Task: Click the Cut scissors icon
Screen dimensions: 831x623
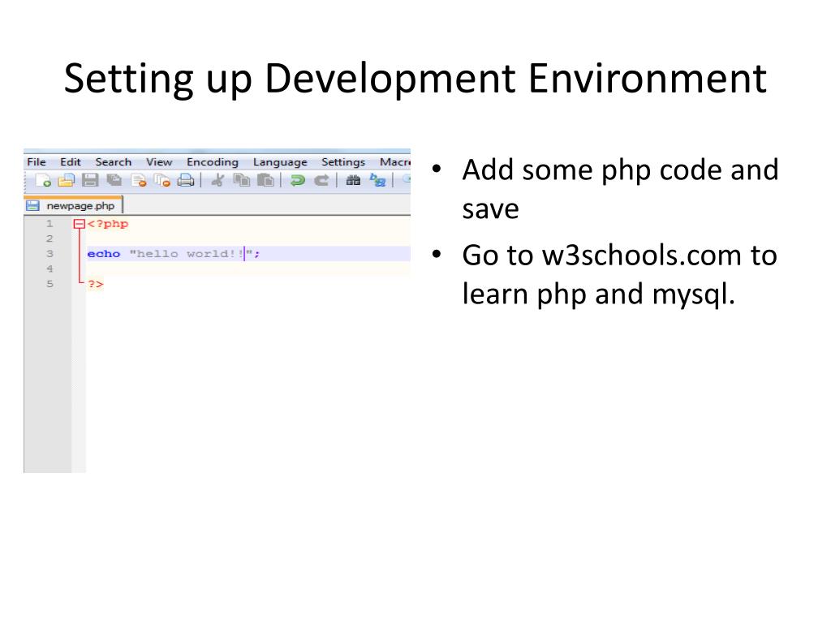Action: pyautogui.click(x=217, y=181)
